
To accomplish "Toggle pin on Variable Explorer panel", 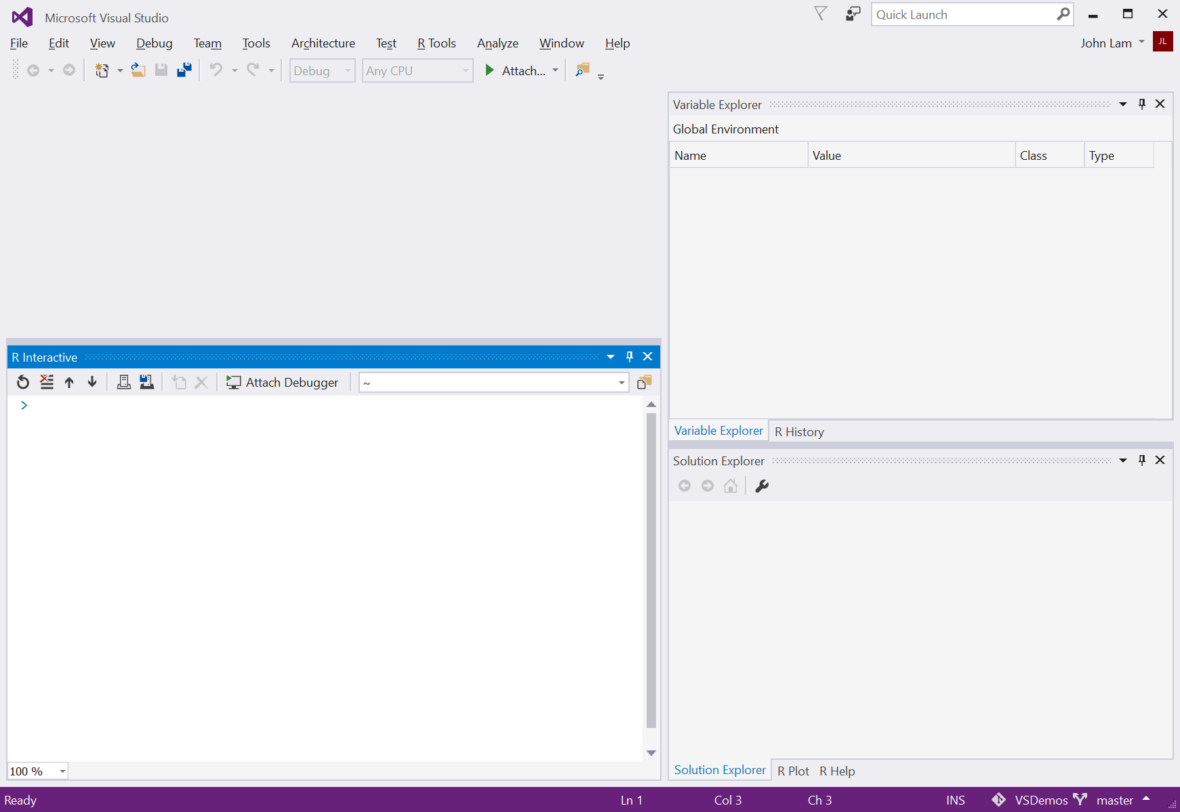I will pos(1142,104).
